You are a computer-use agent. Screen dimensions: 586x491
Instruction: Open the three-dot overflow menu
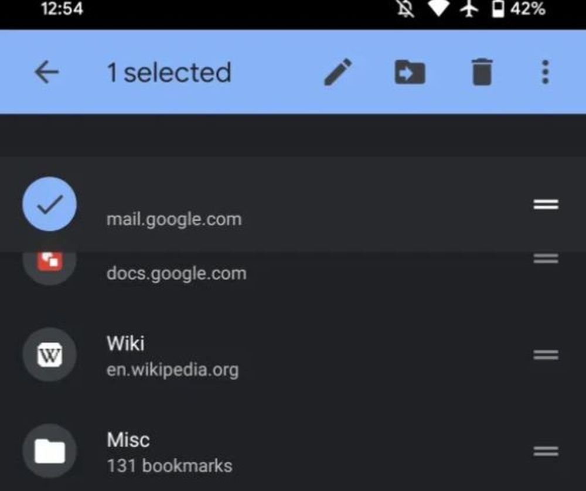(546, 73)
